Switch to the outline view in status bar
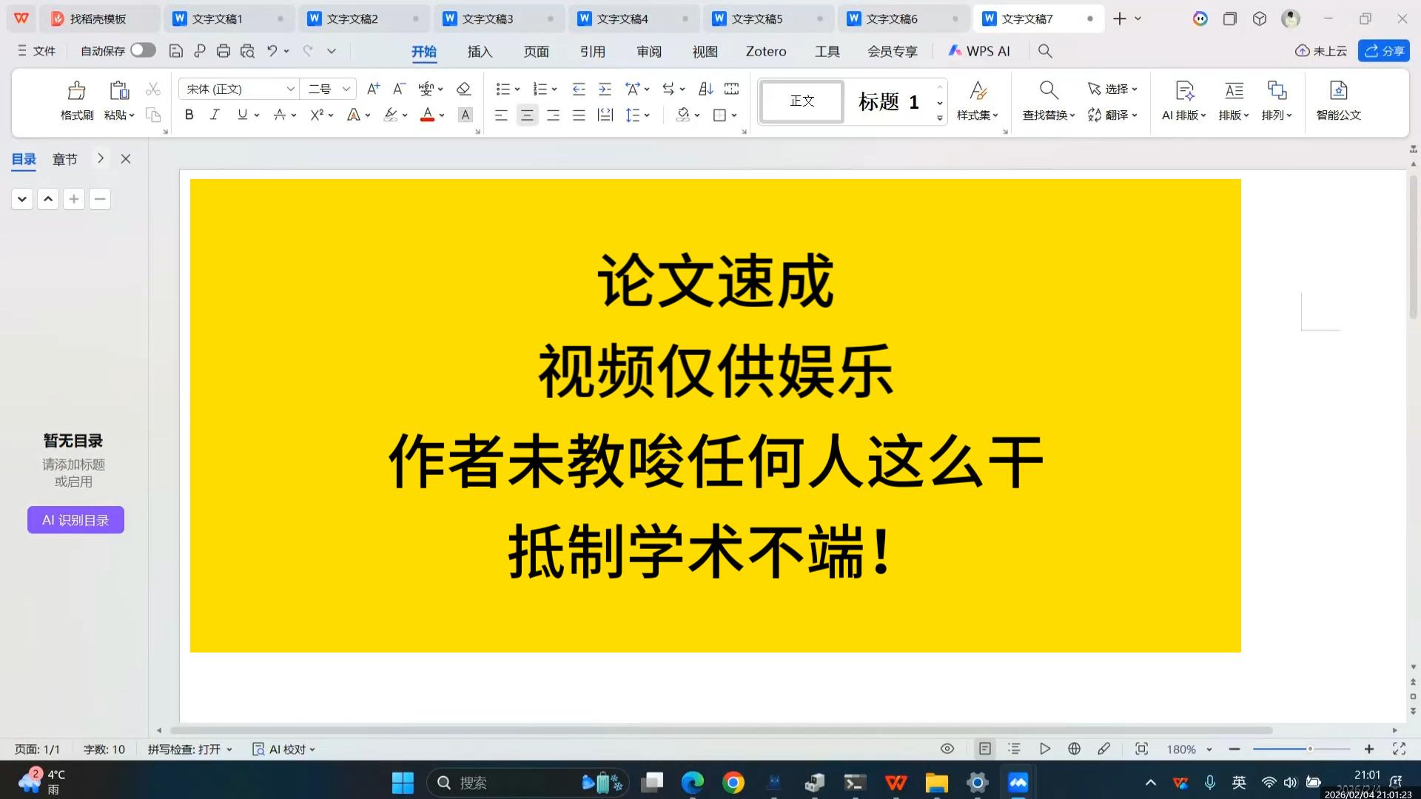Image resolution: width=1421 pixels, height=799 pixels. 1014,749
